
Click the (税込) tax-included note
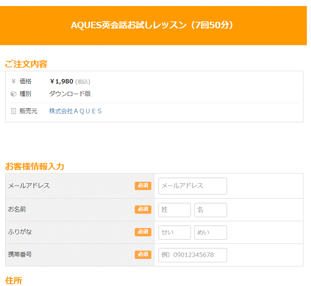[83, 82]
